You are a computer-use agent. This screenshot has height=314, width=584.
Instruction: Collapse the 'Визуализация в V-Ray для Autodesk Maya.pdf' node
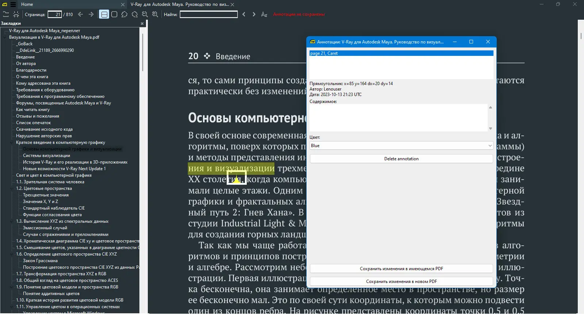click(5, 37)
